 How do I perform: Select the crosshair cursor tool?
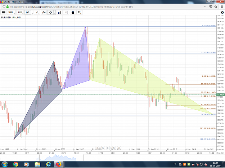[50, 13]
